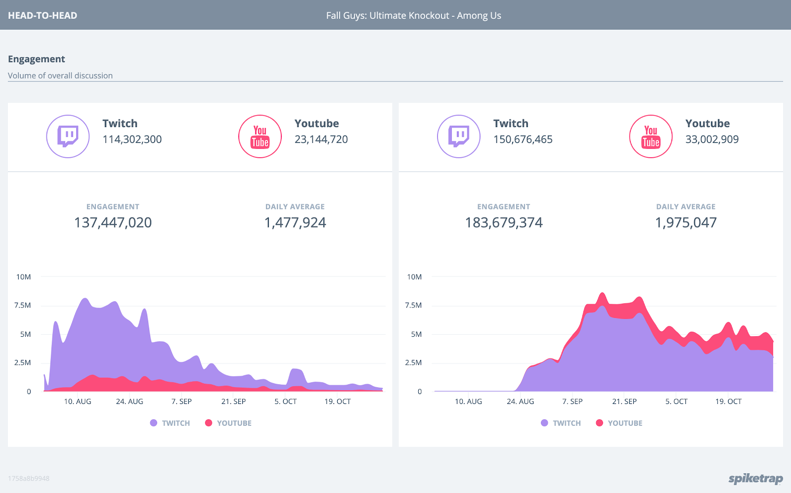Image resolution: width=791 pixels, height=493 pixels.
Task: Click the HEAD-TO-HEAD header title
Action: point(43,15)
